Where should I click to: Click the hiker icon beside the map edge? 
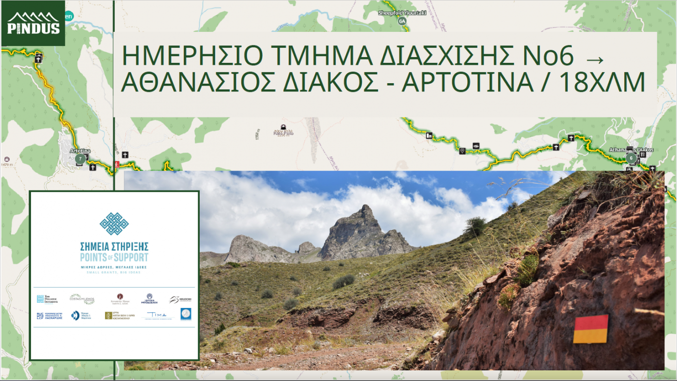[117, 164]
